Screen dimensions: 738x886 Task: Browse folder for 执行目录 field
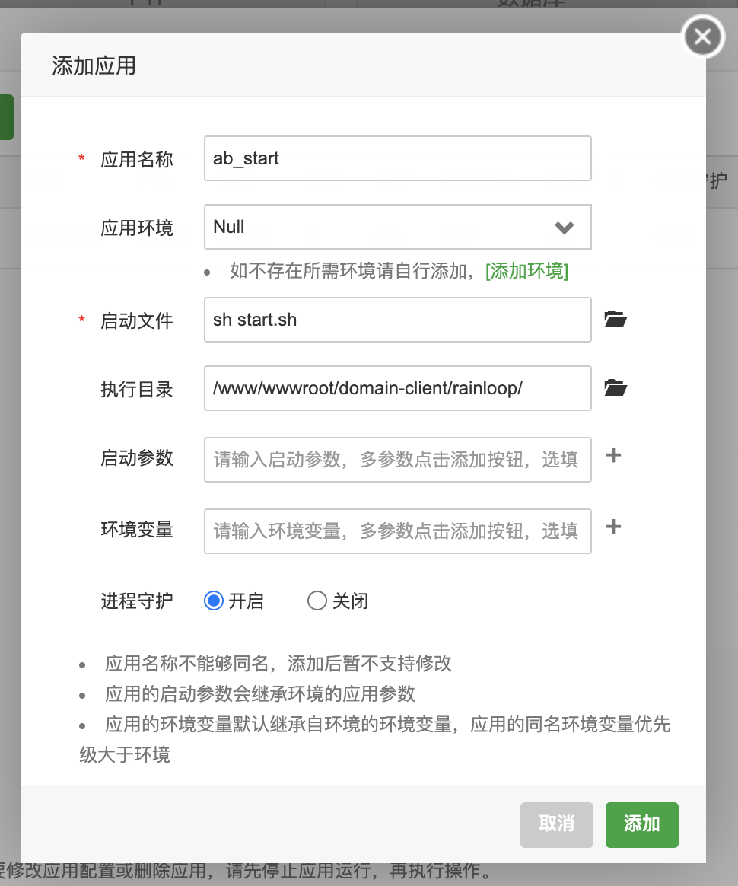point(616,388)
